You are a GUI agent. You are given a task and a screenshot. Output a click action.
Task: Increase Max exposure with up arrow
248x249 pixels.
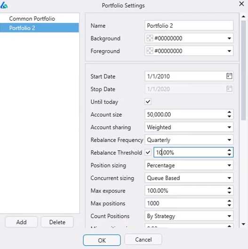click(229, 188)
